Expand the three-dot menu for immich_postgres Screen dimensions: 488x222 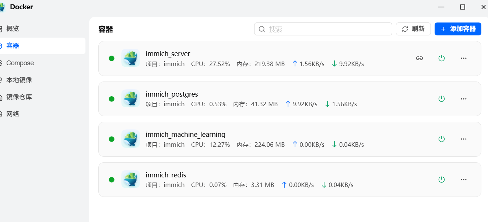[x=464, y=99]
